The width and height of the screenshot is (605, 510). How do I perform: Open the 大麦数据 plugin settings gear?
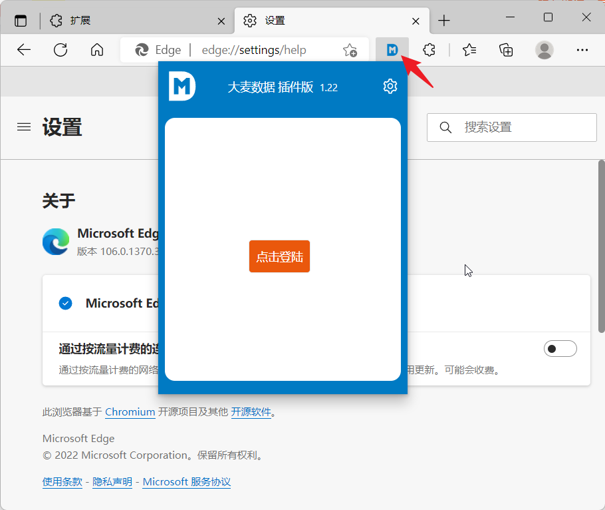(390, 86)
